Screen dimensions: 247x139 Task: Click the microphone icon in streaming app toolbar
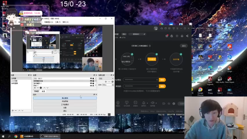(144, 103)
